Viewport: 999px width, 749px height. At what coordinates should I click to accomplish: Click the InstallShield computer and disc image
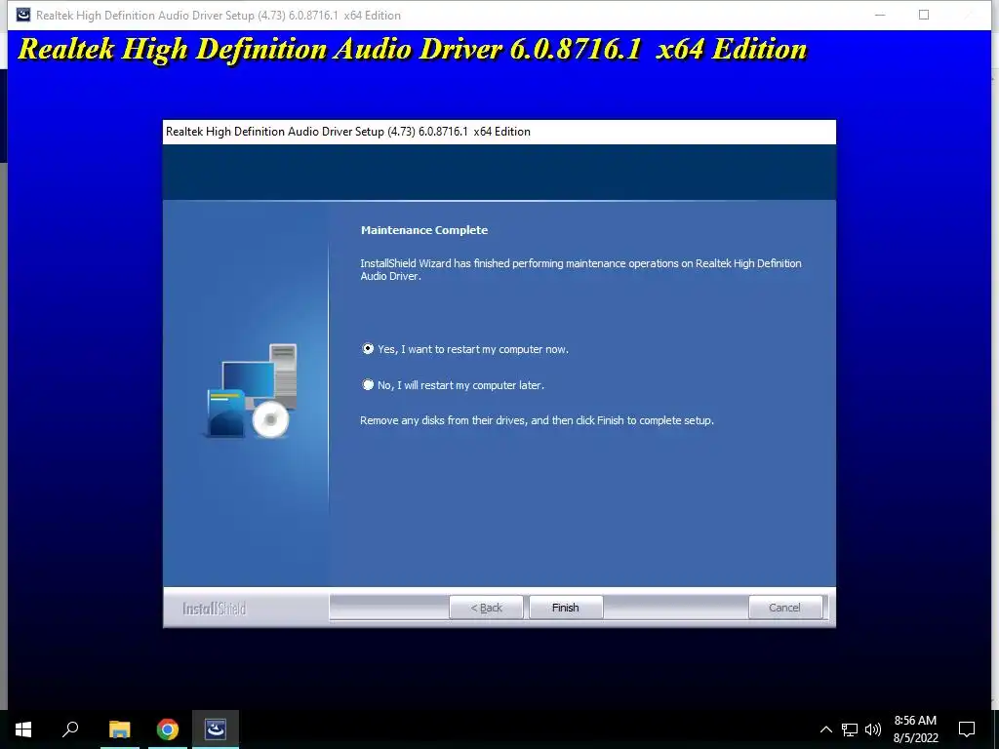252,391
